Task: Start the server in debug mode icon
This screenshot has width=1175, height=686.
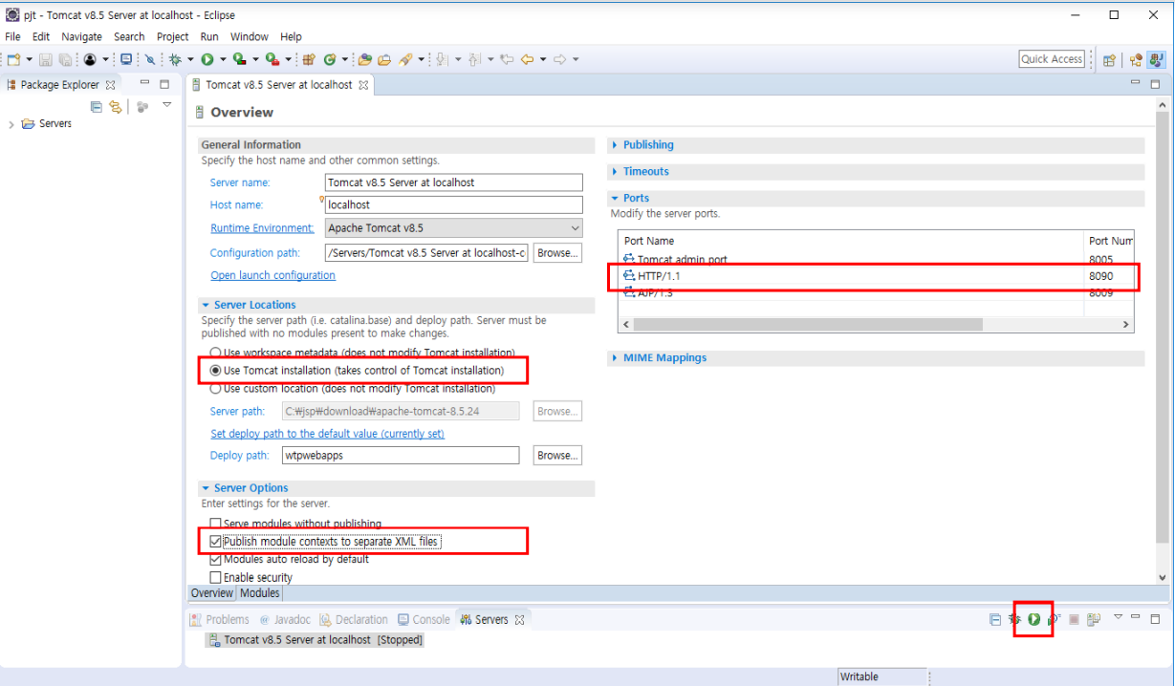Action: pyautogui.click(x=1014, y=619)
